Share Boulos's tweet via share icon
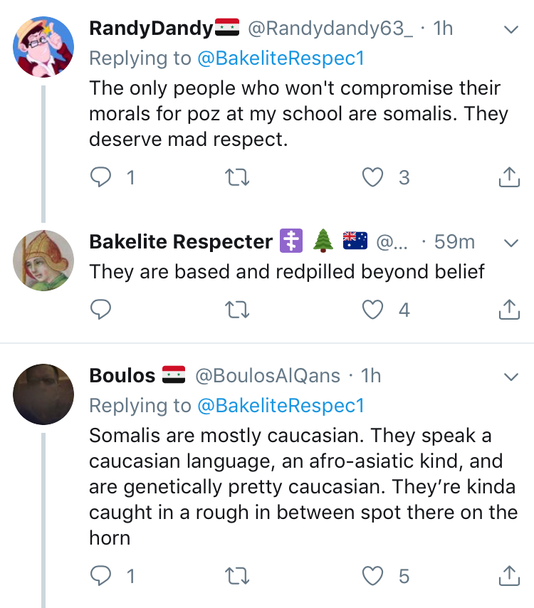Viewport: 534px width, 608px height. (x=509, y=575)
